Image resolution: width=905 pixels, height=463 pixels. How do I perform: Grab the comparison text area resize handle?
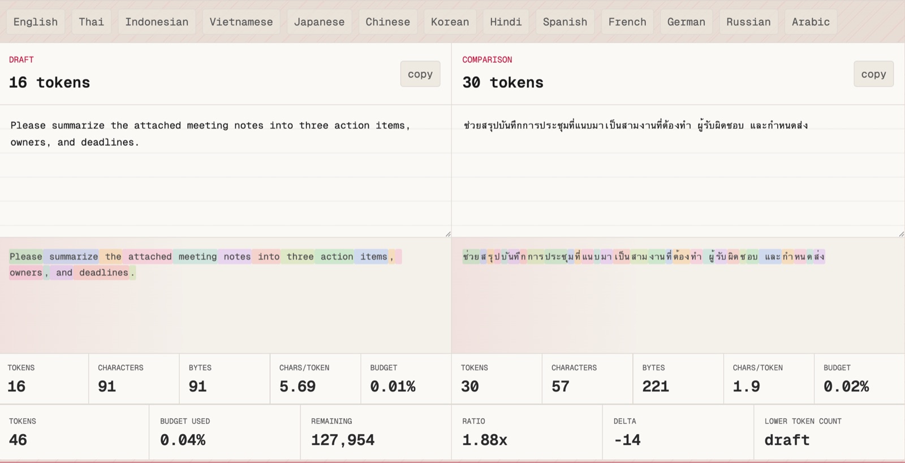point(901,233)
